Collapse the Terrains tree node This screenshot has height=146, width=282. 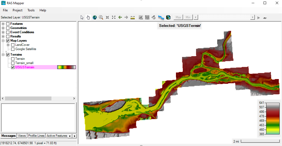pyautogui.click(x=3, y=55)
